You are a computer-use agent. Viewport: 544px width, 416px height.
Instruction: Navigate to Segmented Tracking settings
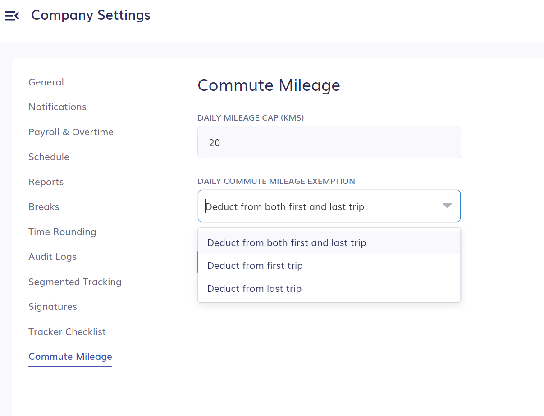[75, 282]
